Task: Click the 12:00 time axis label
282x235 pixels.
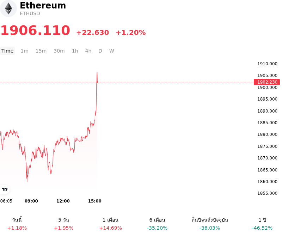Action: (x=63, y=201)
